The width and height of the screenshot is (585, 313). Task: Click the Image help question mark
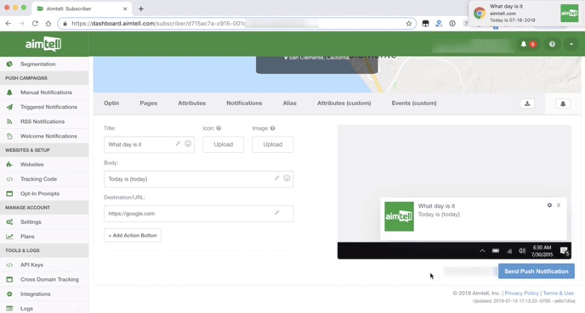click(x=273, y=128)
